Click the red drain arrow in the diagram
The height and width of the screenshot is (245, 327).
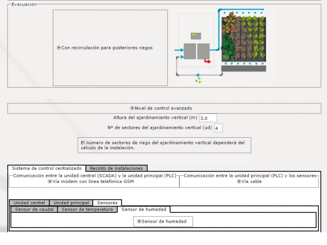click(207, 61)
